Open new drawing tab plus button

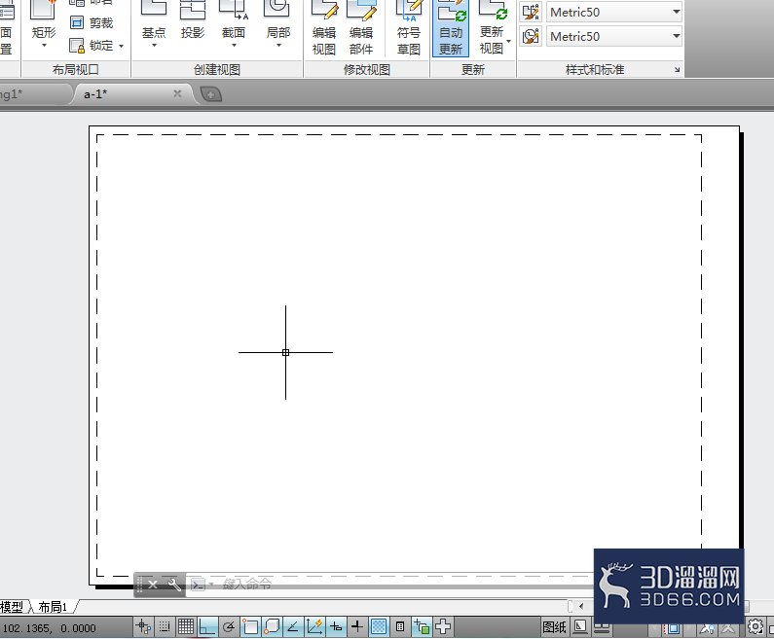210,94
